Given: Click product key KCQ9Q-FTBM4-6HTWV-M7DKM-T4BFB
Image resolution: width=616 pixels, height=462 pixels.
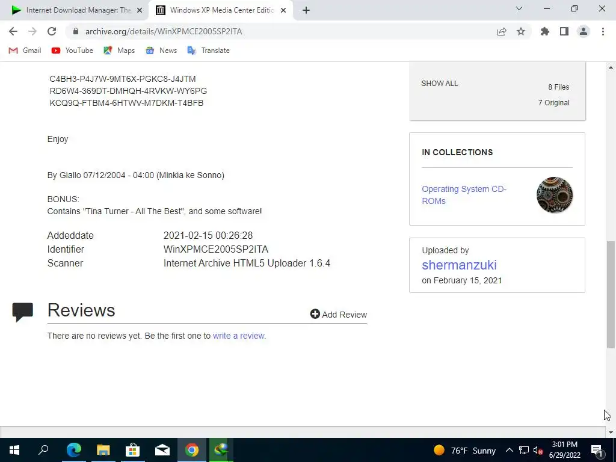Looking at the screenshot, I should pyautogui.click(x=126, y=103).
